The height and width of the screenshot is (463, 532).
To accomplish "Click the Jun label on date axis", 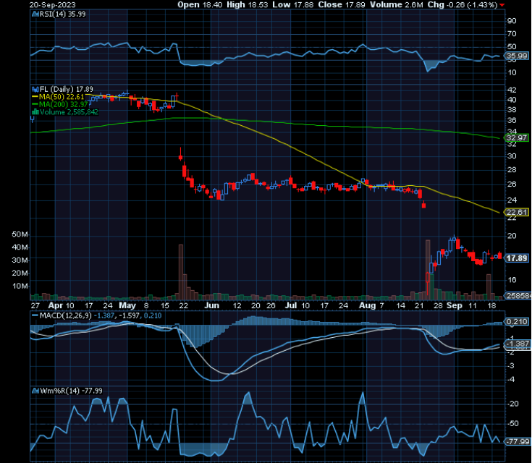I will coord(211,305).
